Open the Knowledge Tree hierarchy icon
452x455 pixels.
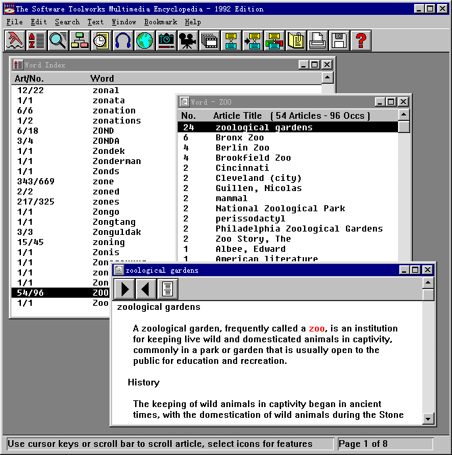pos(79,41)
